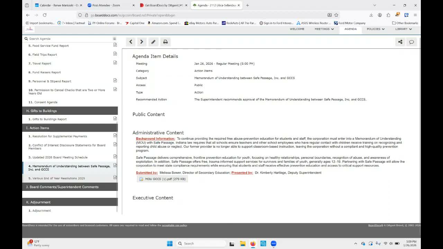Open File Explorer from the taskbar
This screenshot has width=443, height=249.
pos(243,243)
